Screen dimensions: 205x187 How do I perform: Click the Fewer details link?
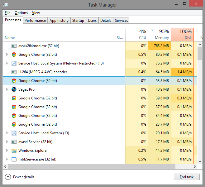(x=24, y=177)
